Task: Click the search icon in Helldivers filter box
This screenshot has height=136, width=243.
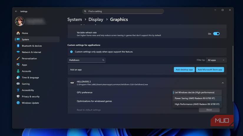Action: click(103, 60)
